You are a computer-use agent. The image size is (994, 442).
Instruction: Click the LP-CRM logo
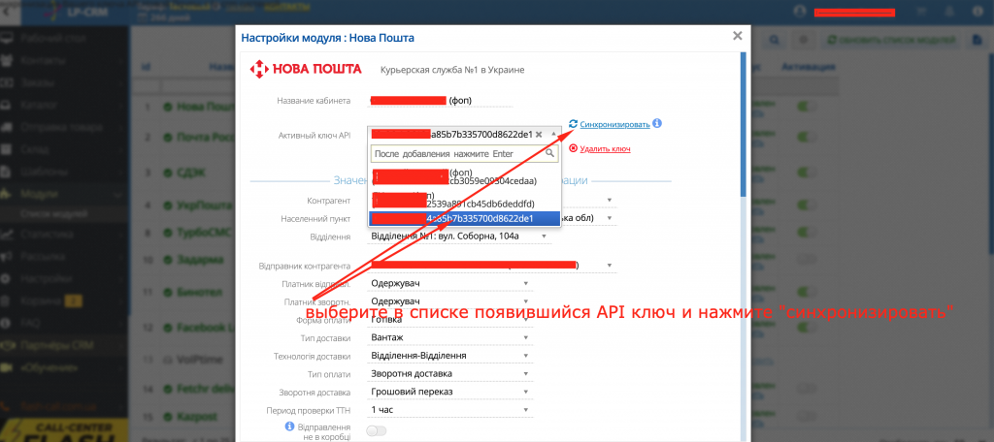tap(74, 12)
